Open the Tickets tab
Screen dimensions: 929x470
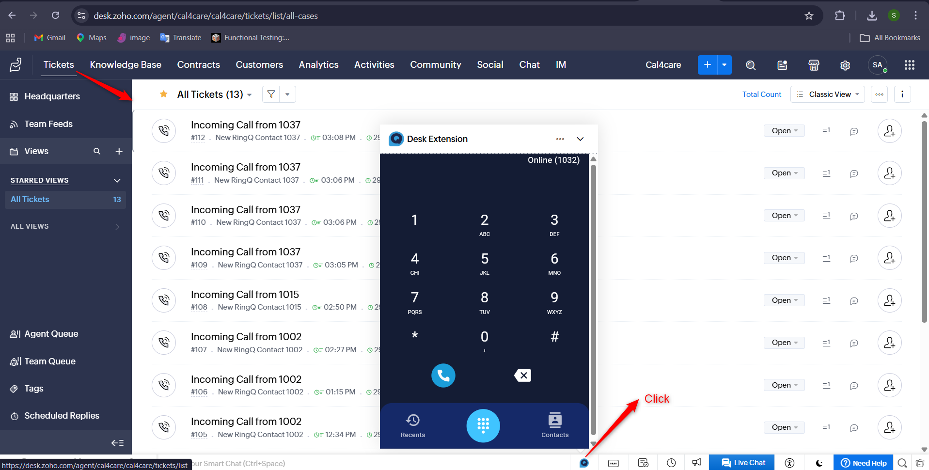(x=59, y=65)
